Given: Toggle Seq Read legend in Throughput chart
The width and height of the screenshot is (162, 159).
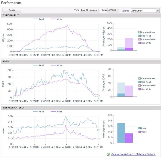Looking at the screenshot, I should click(x=145, y=36).
